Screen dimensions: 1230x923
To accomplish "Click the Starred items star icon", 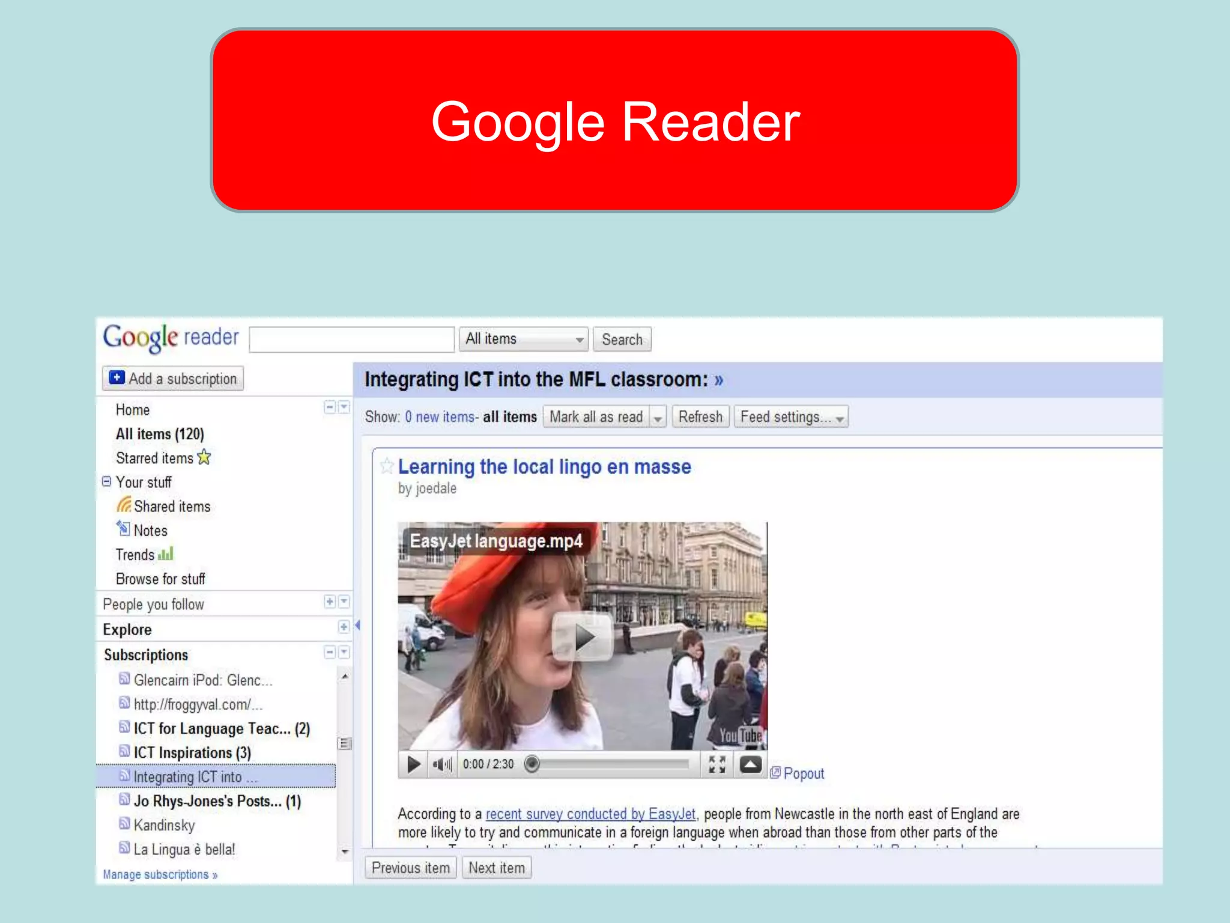I will tap(204, 457).
